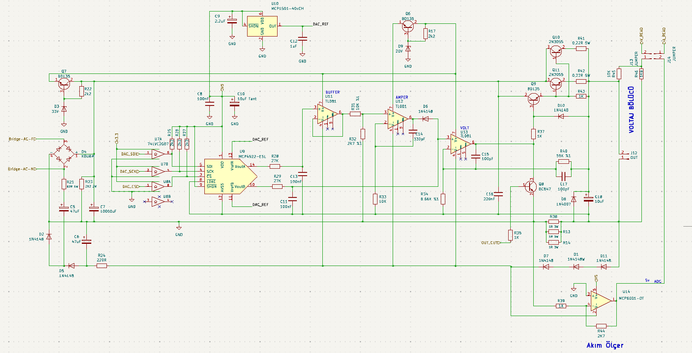Click the Akım Ölçer blue label
This screenshot has height=353, width=692.
[605, 345]
